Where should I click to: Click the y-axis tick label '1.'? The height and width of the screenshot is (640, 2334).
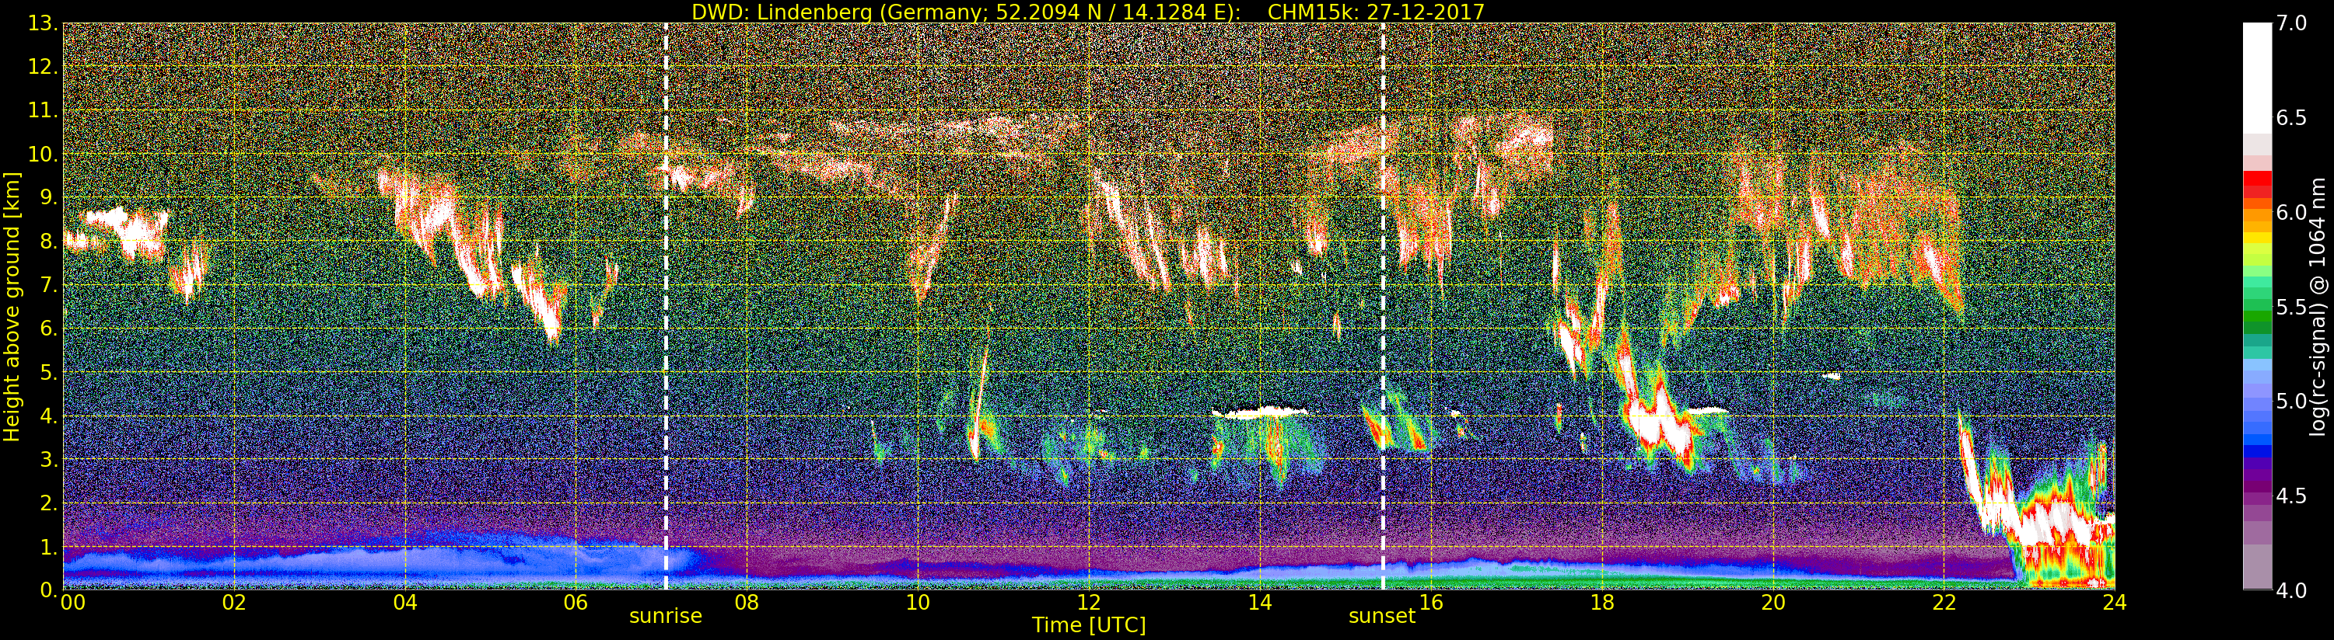49,548
